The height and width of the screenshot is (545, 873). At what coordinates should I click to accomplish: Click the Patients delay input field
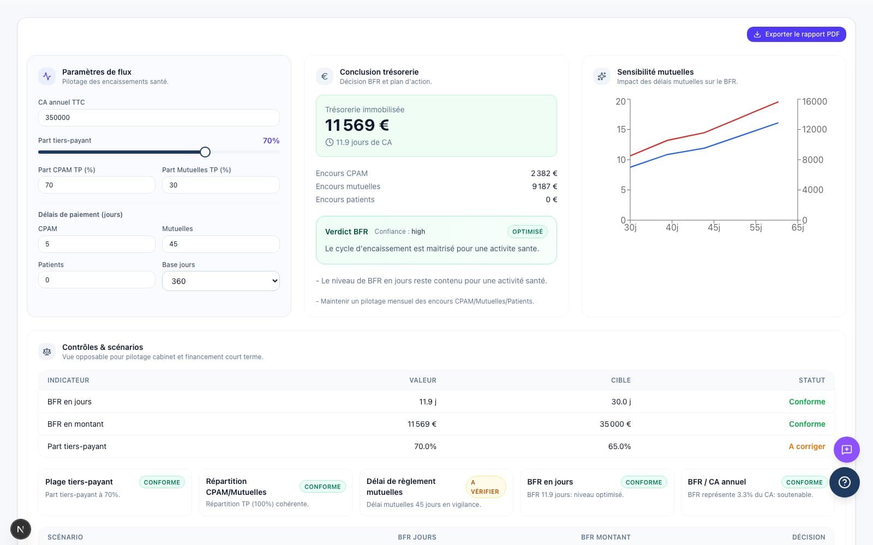click(97, 280)
